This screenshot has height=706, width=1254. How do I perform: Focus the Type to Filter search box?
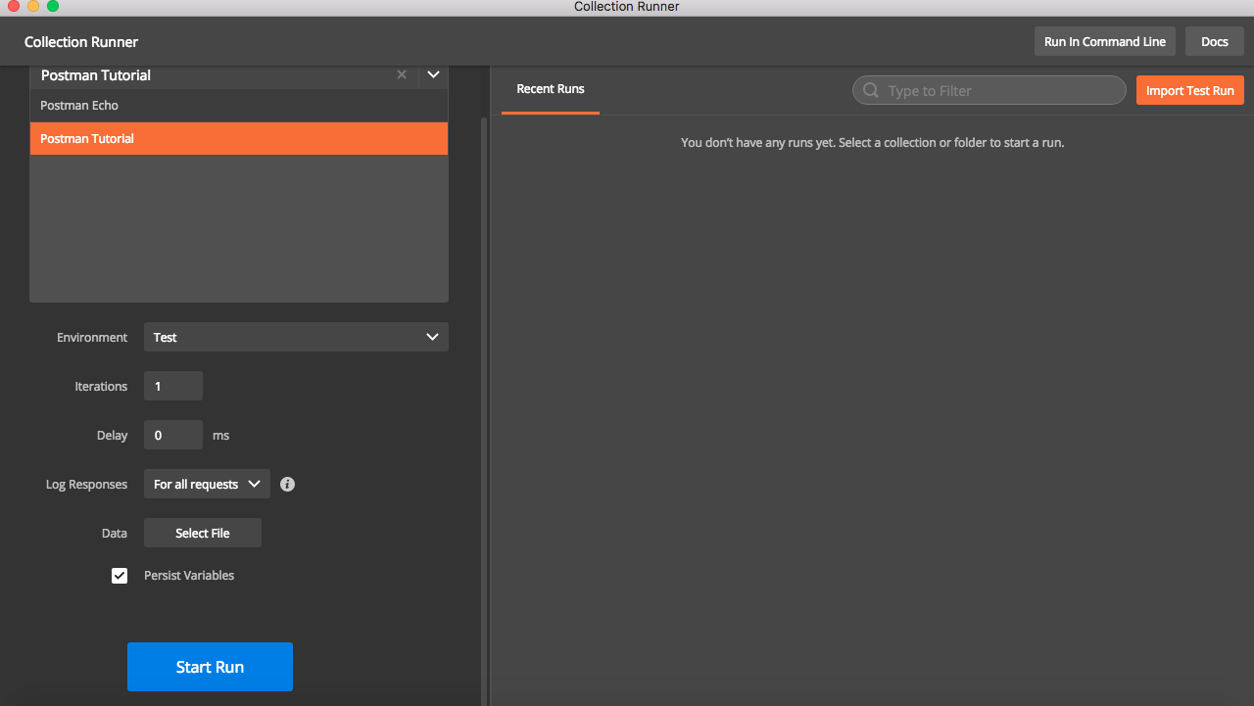tap(999, 91)
